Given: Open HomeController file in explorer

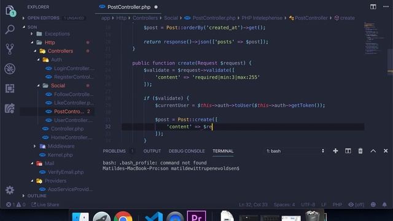Looking at the screenshot, I should click(71, 138).
